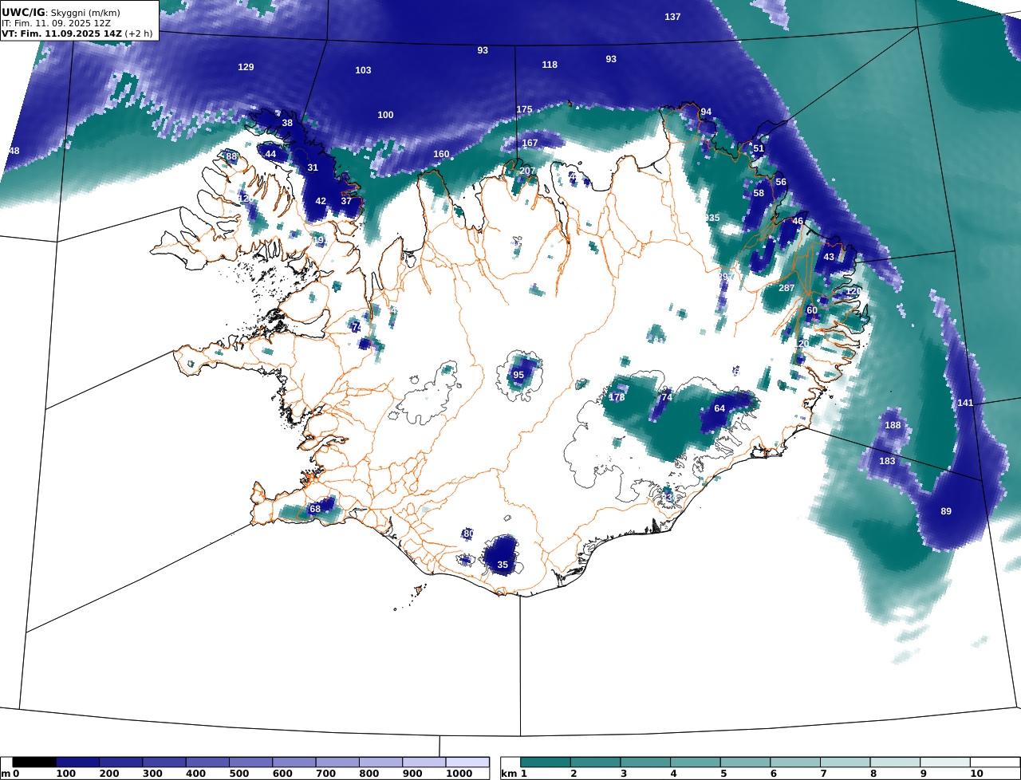Click the legend label 10 on the kilometre scale

click(976, 774)
